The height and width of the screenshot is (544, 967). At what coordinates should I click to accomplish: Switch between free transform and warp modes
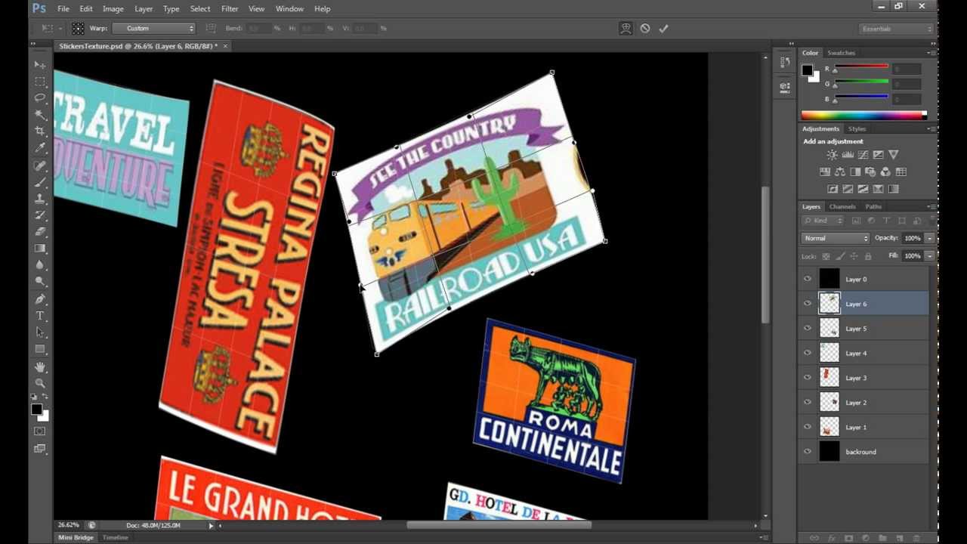(x=626, y=28)
